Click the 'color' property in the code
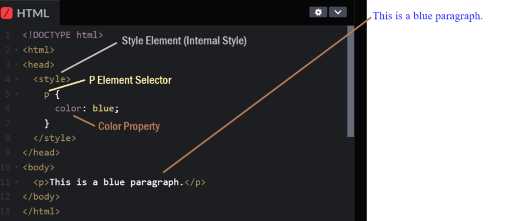The height and width of the screenshot is (221, 527). (68, 109)
